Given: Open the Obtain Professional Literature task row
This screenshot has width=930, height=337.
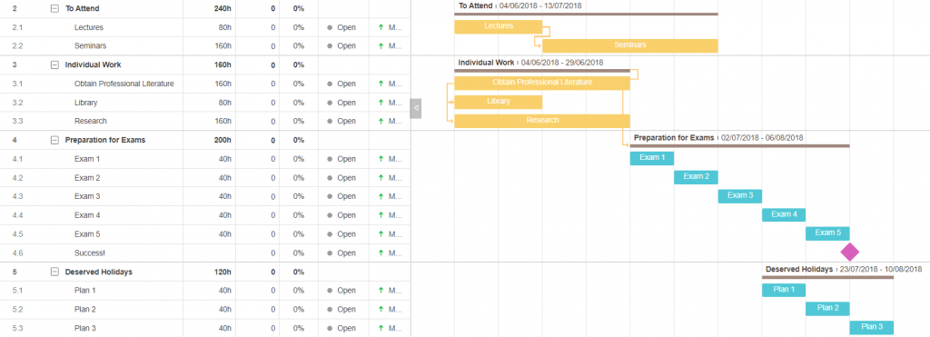Looking at the screenshot, I should coord(205,84).
